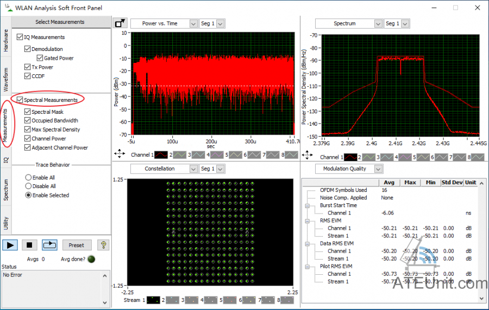
Task: Select Enable All trace behavior
Action: click(x=28, y=177)
